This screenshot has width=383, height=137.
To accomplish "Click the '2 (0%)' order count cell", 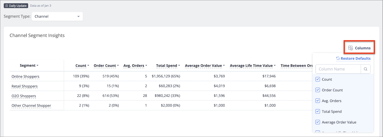I will point(114,105).
